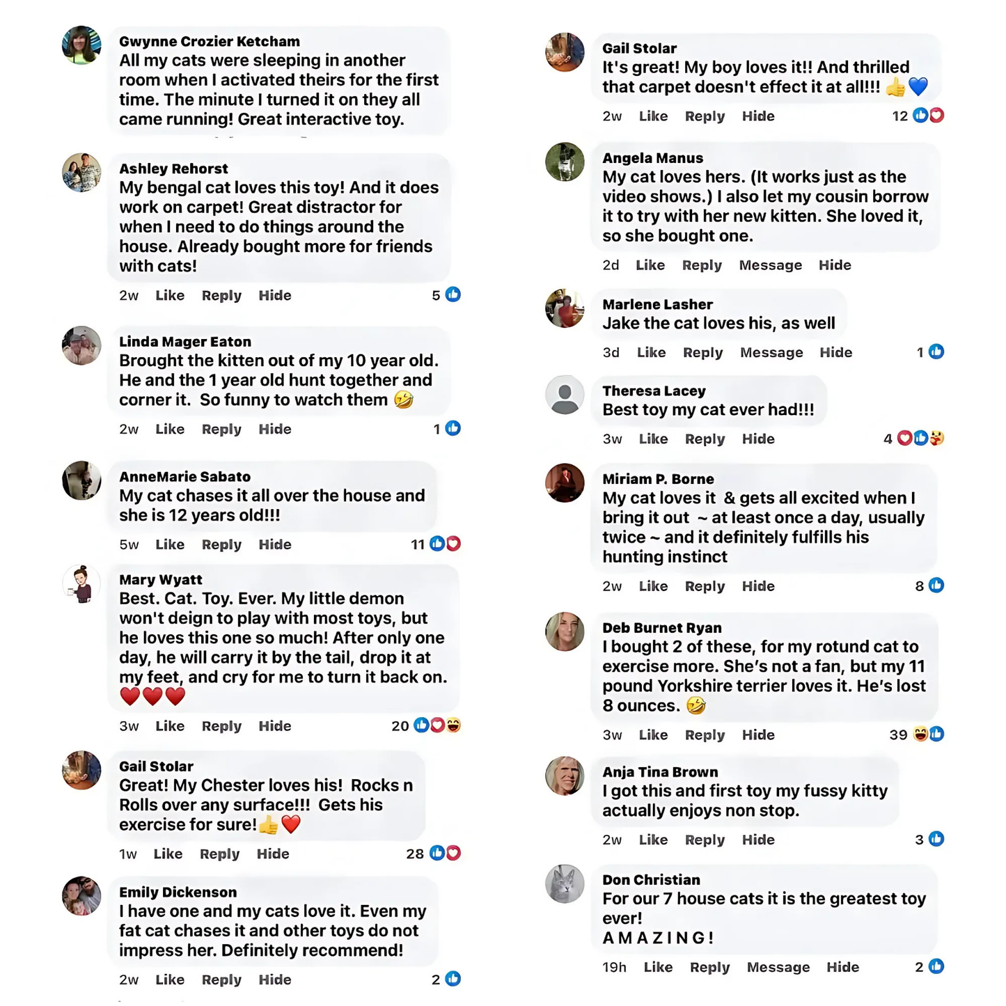The width and height of the screenshot is (1006, 1006).
Task: Open Don Christian's cat profile photo
Action: (565, 883)
